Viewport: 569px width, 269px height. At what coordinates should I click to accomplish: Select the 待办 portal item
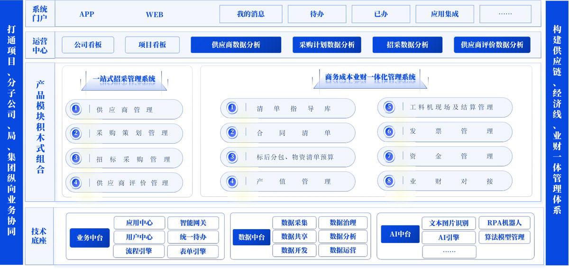(317, 14)
